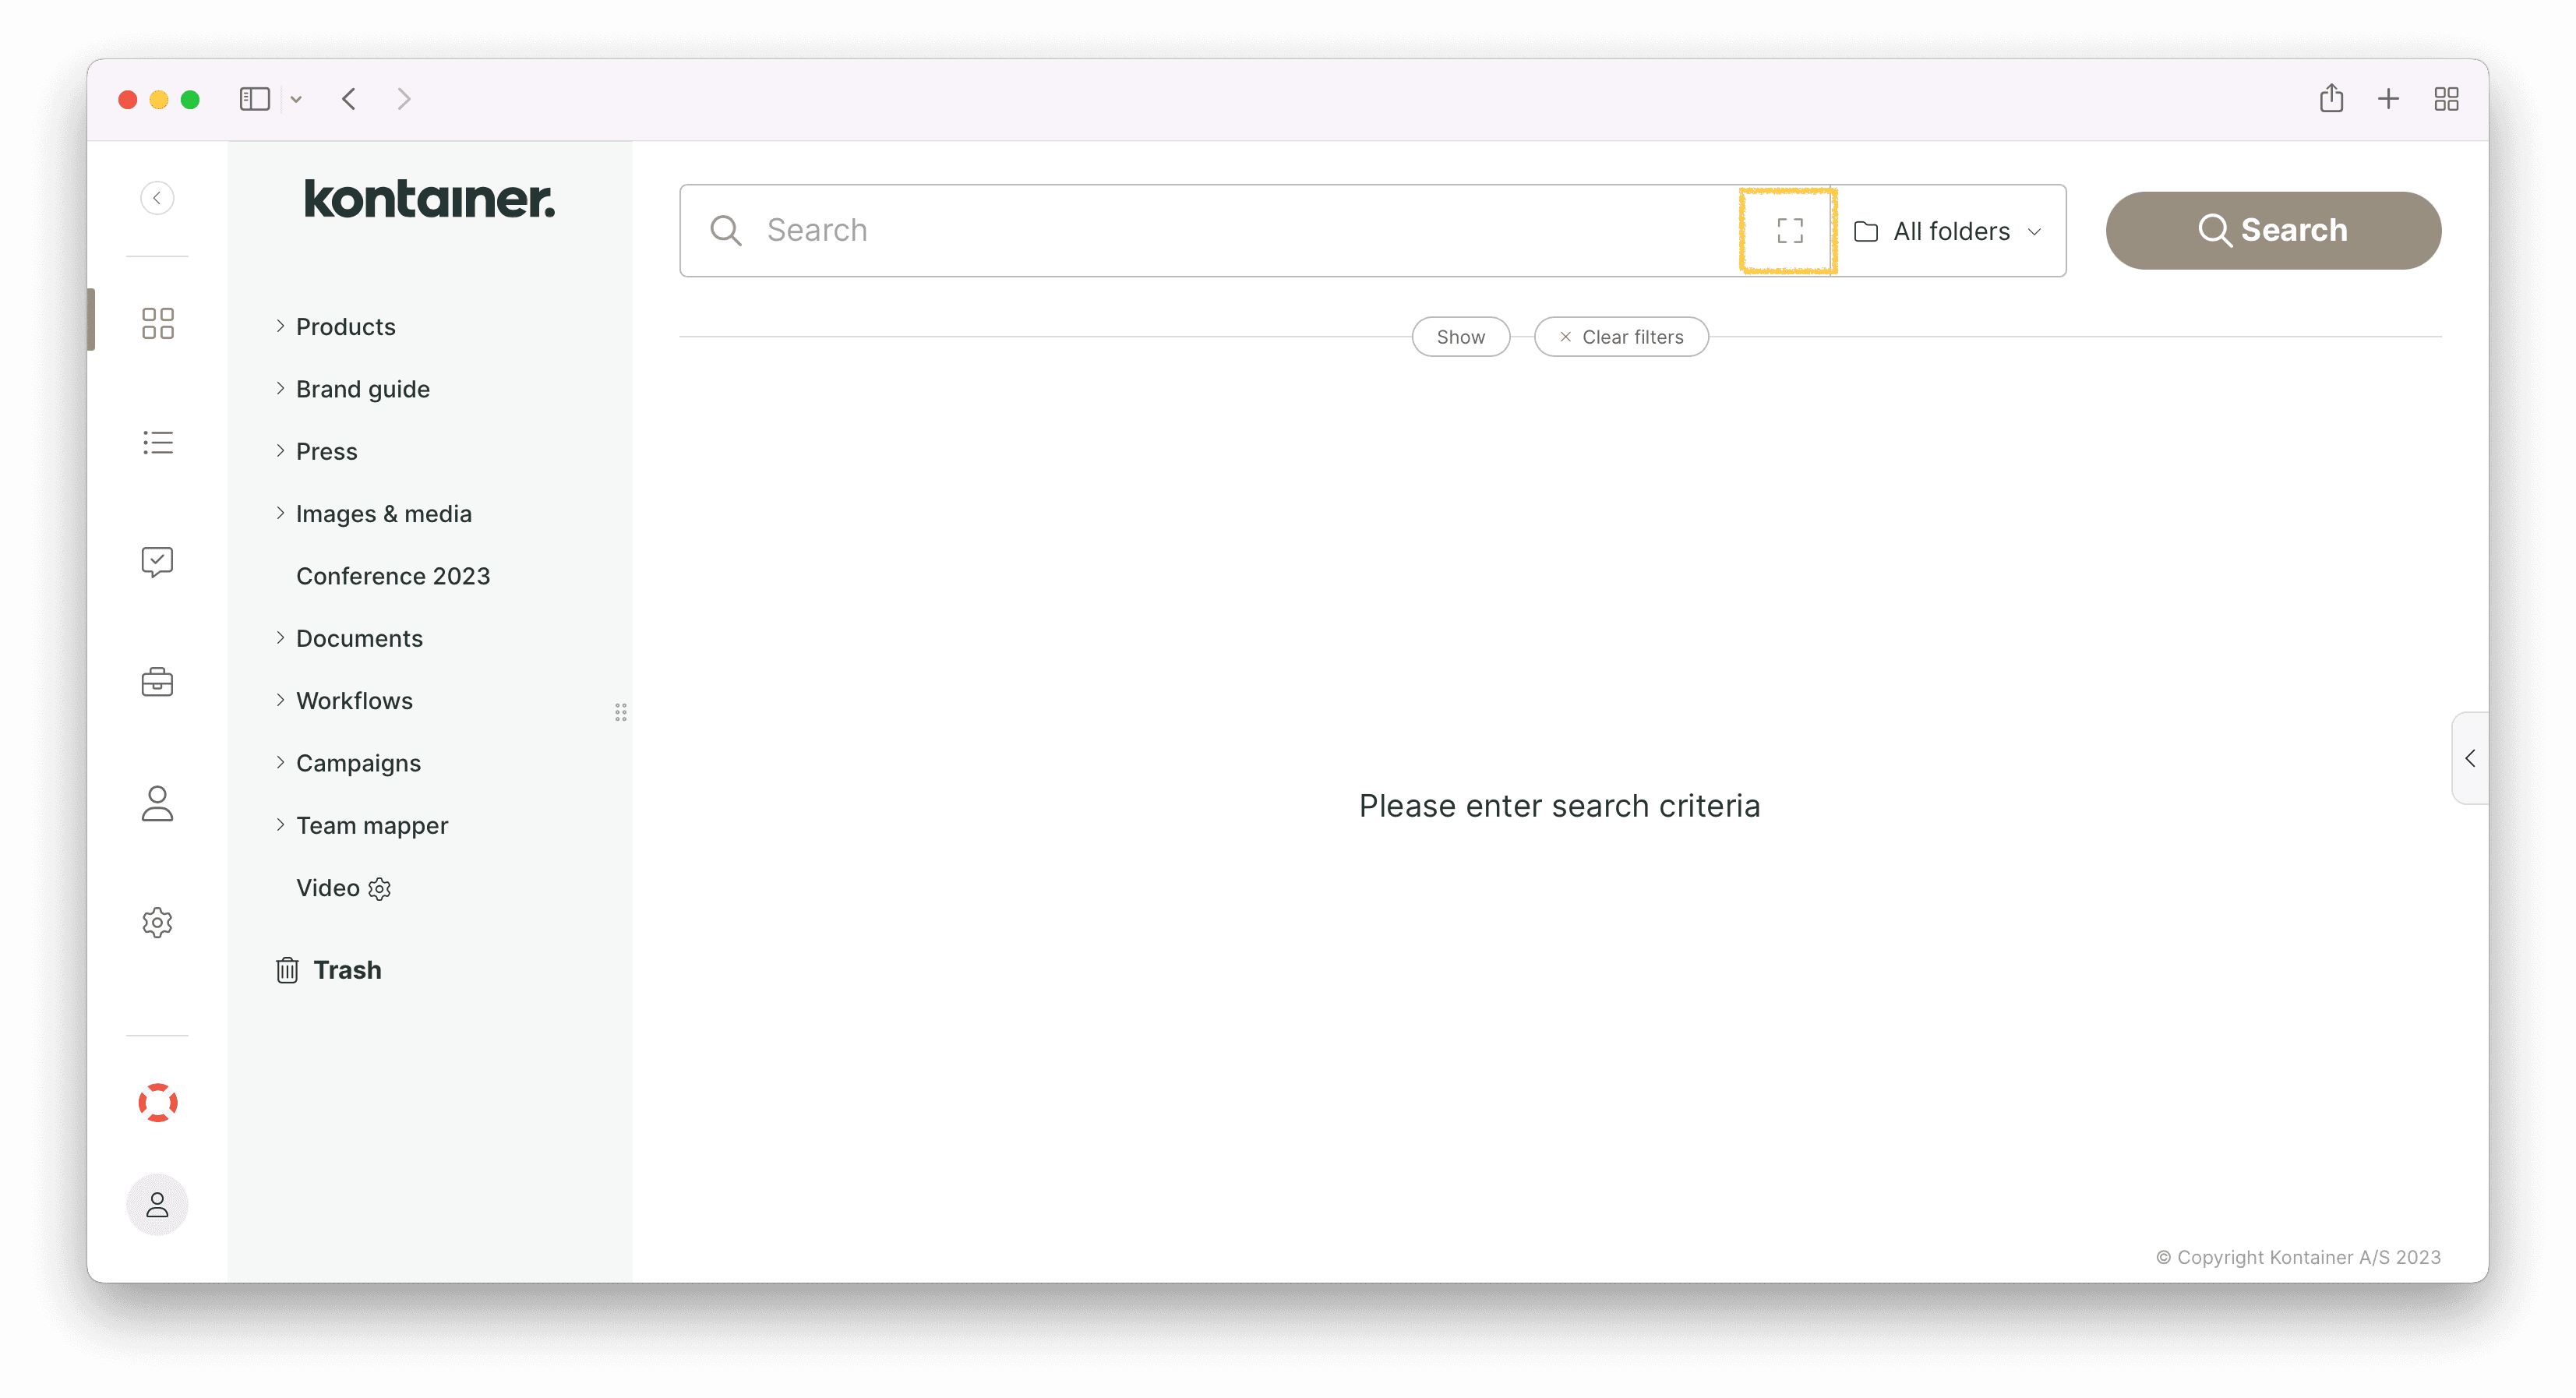Open the grid dashboard view icon
The image size is (2576, 1398).
pos(157,322)
